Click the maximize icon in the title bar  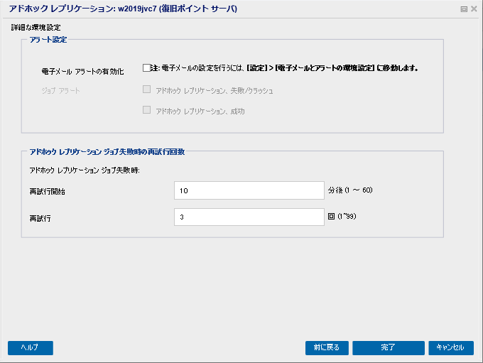pos(464,9)
